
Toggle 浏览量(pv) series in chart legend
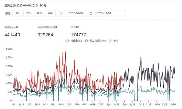tap(73, 41)
